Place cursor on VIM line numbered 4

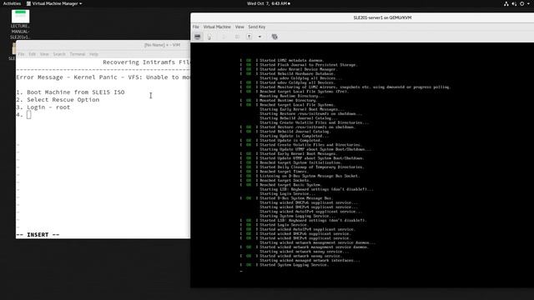point(24,115)
